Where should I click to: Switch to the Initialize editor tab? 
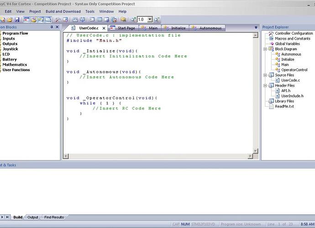[x=175, y=28]
